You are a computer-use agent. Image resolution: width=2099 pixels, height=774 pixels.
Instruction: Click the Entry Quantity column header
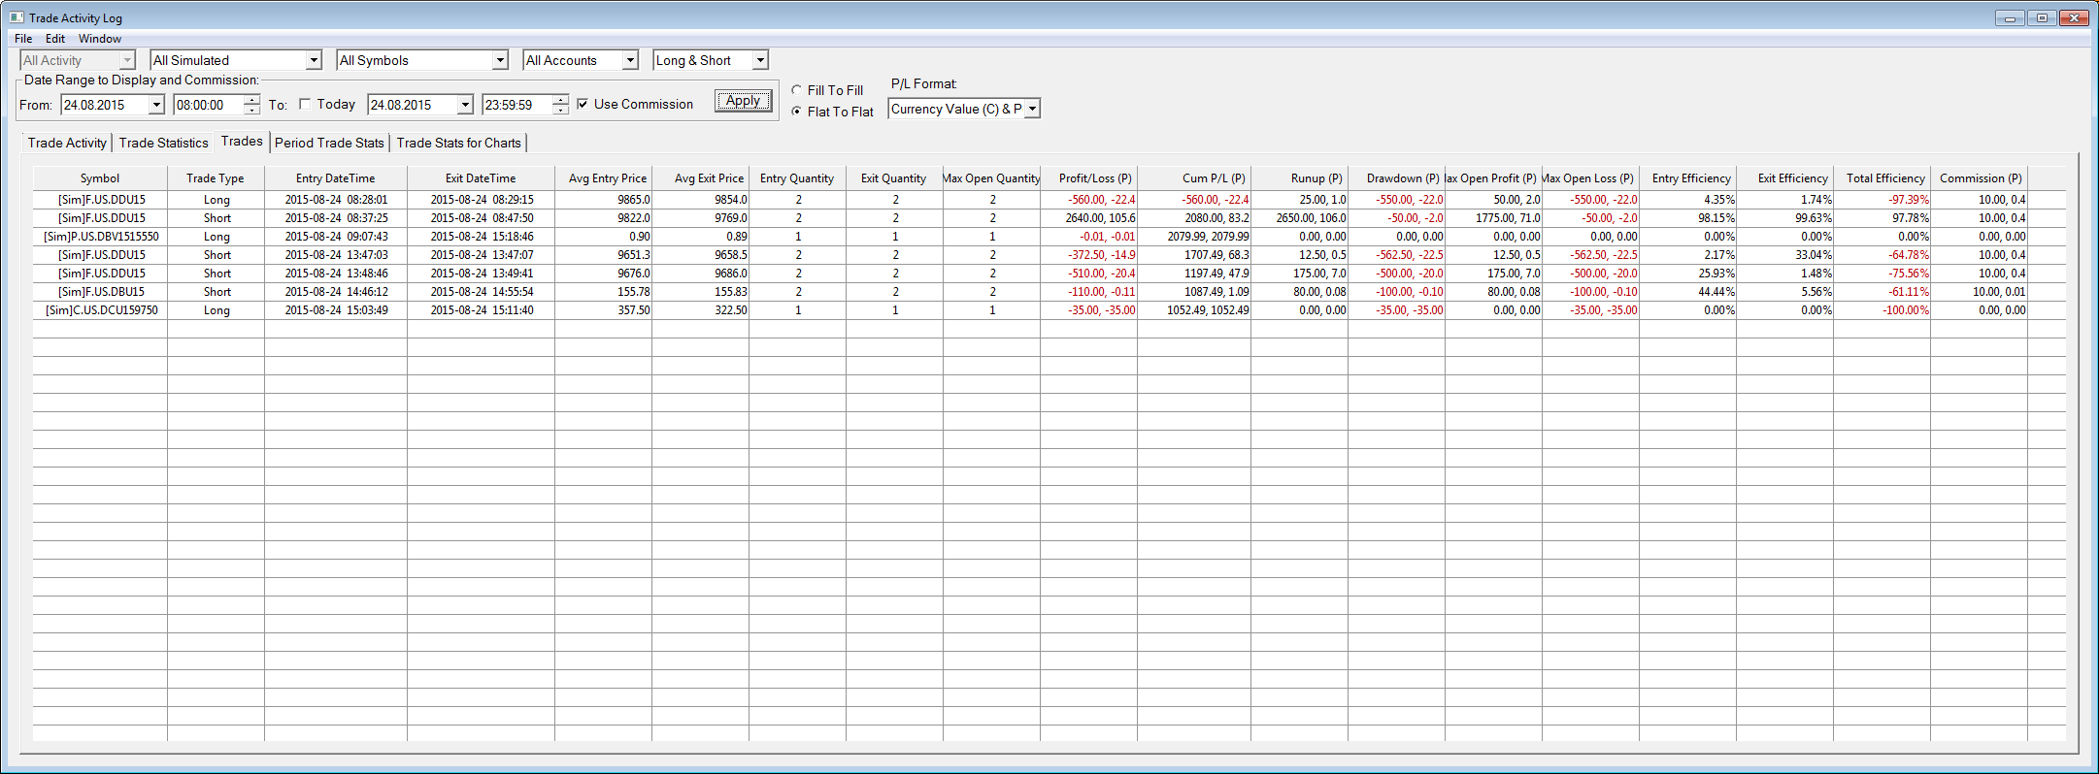click(797, 178)
